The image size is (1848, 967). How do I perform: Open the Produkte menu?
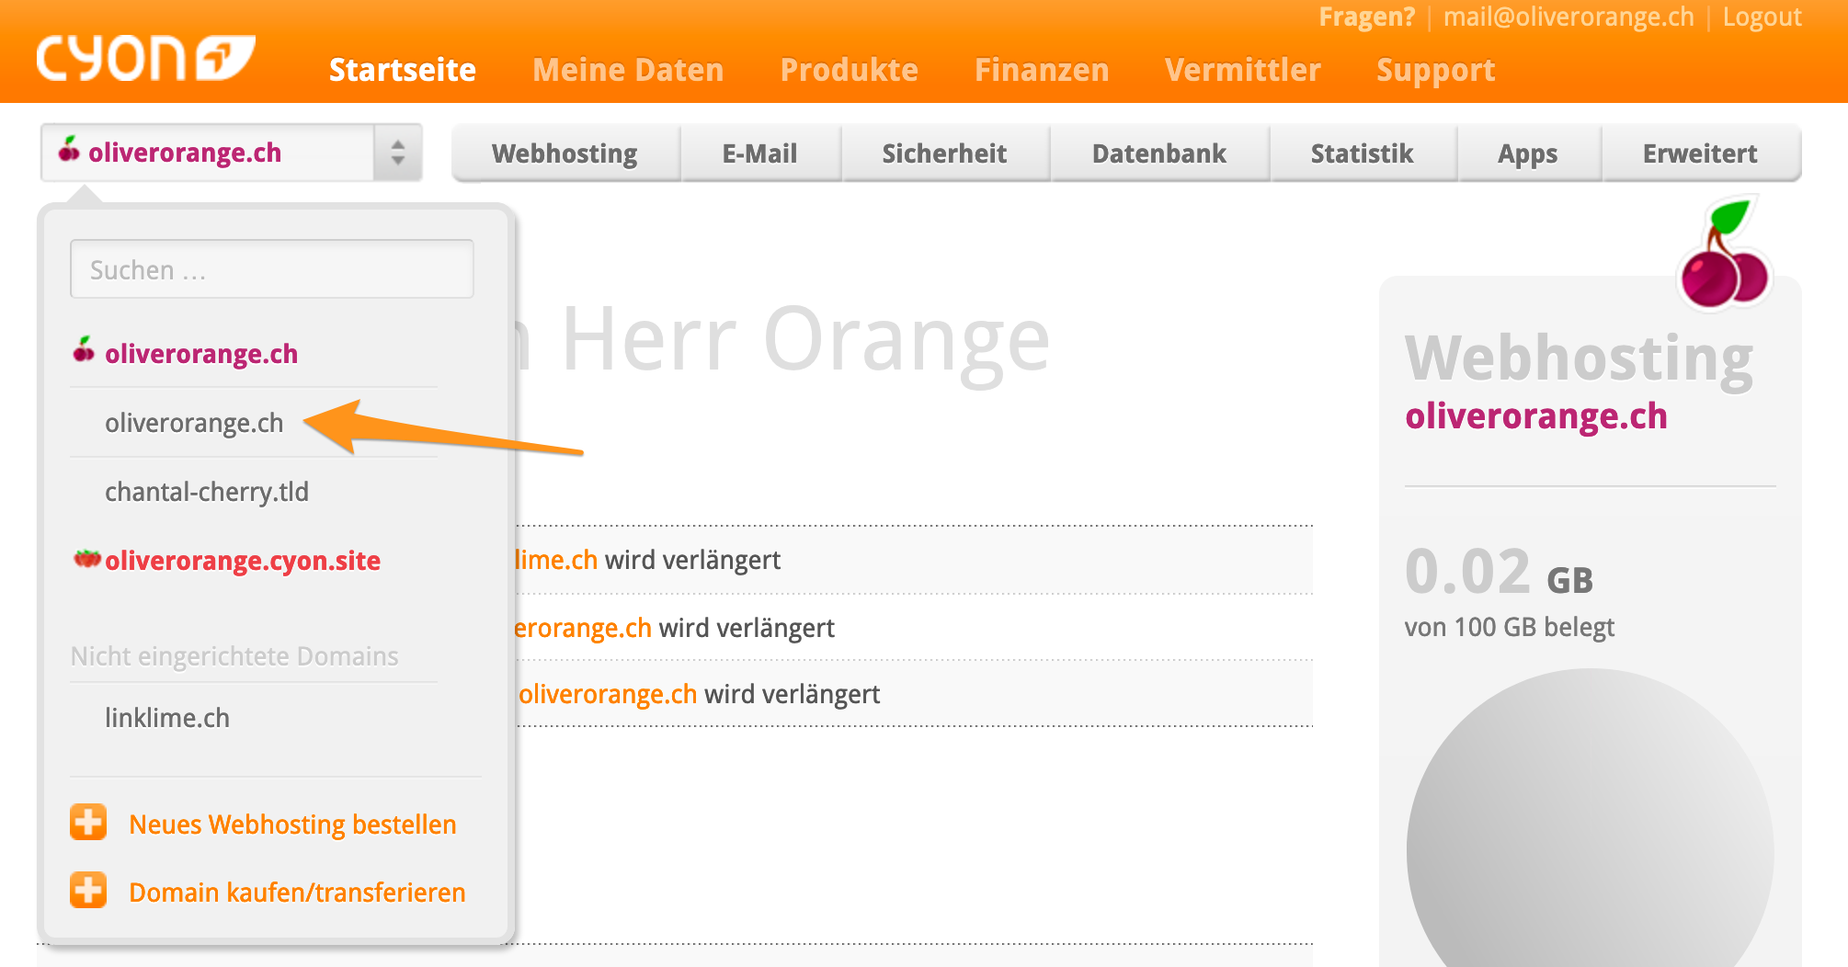pos(849,70)
